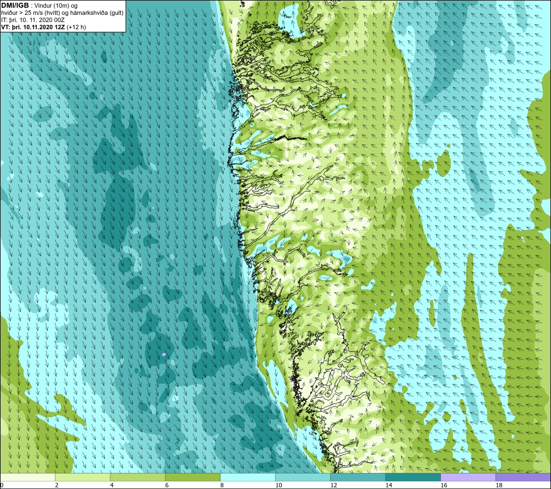Screen dimensions: 551x489
Task: Click the legend label '14'
Action: coord(389,486)
